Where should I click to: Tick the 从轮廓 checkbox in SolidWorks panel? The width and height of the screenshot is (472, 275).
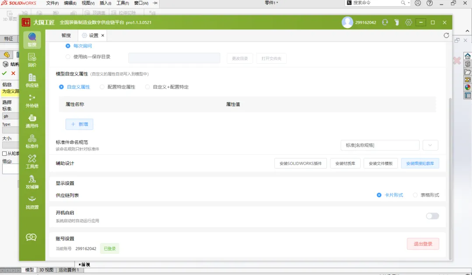(4, 154)
